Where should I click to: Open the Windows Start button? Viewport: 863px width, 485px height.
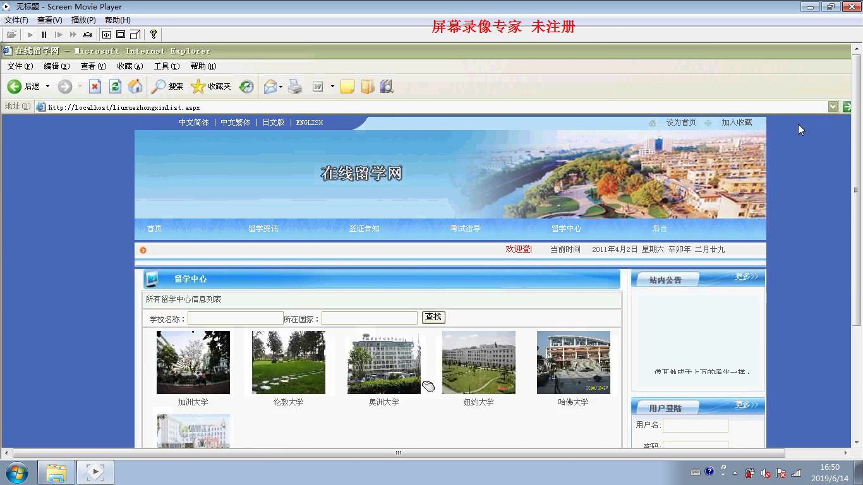pos(17,472)
